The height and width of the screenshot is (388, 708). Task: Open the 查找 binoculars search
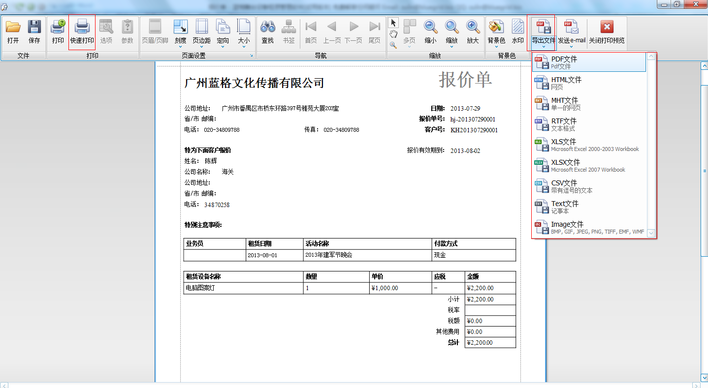click(x=267, y=33)
